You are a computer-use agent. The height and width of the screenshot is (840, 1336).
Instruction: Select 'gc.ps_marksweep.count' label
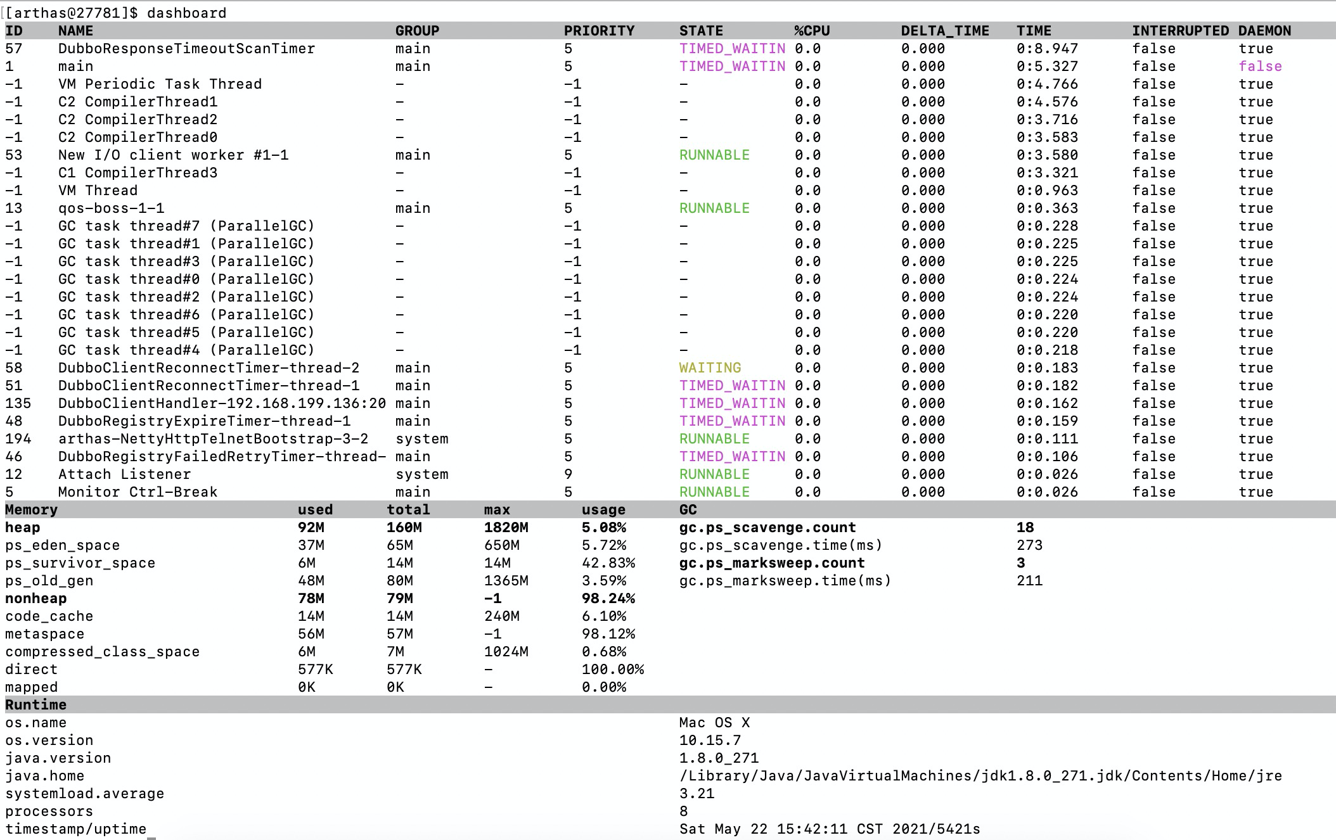[x=772, y=563]
